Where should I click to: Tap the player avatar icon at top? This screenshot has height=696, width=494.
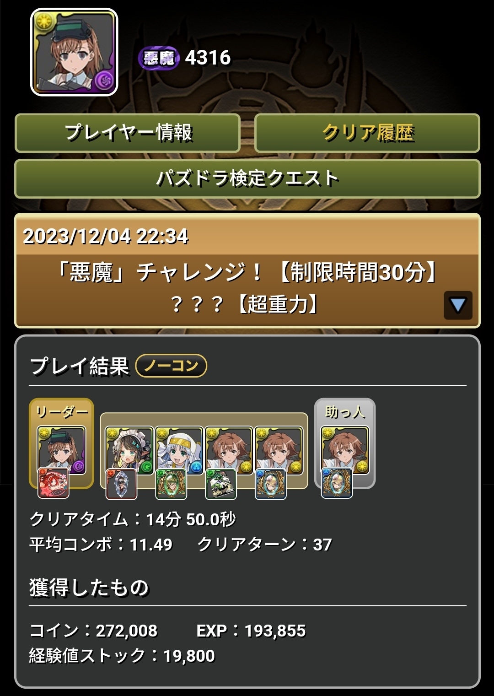[x=74, y=52]
